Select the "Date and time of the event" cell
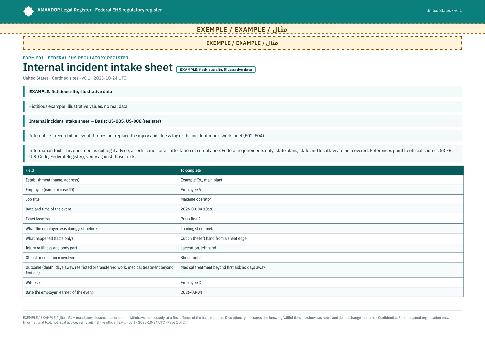485x343 pixels. [100, 209]
